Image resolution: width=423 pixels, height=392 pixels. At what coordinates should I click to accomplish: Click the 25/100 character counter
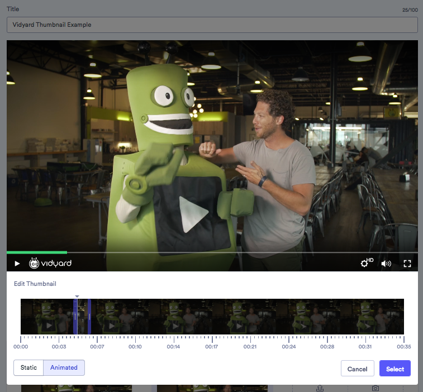click(410, 10)
